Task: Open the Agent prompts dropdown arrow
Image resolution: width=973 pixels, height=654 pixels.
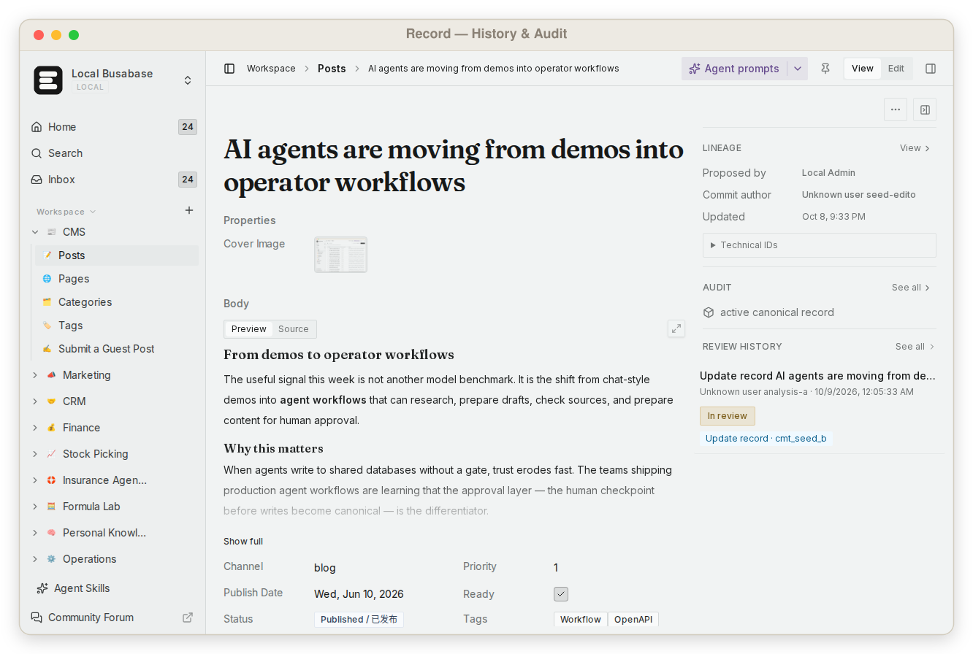Action: (x=798, y=69)
